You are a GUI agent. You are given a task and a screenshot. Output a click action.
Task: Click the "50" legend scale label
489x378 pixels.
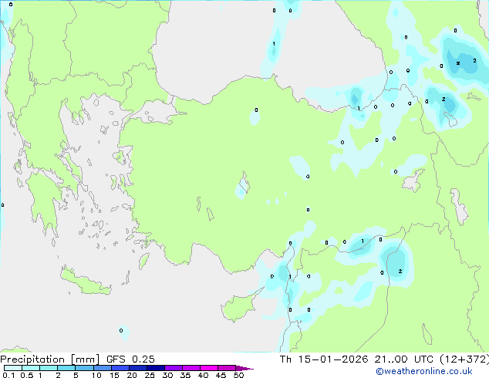click(238, 375)
